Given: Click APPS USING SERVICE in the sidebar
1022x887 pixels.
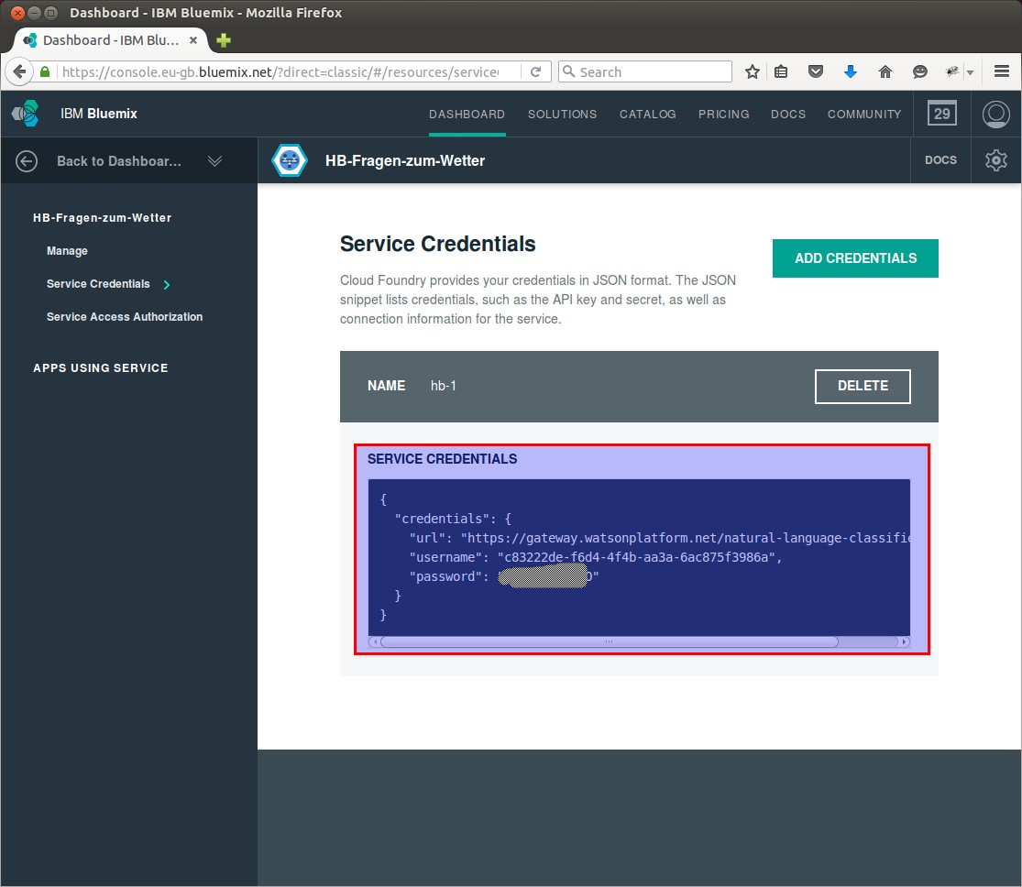Looking at the screenshot, I should pos(101,368).
